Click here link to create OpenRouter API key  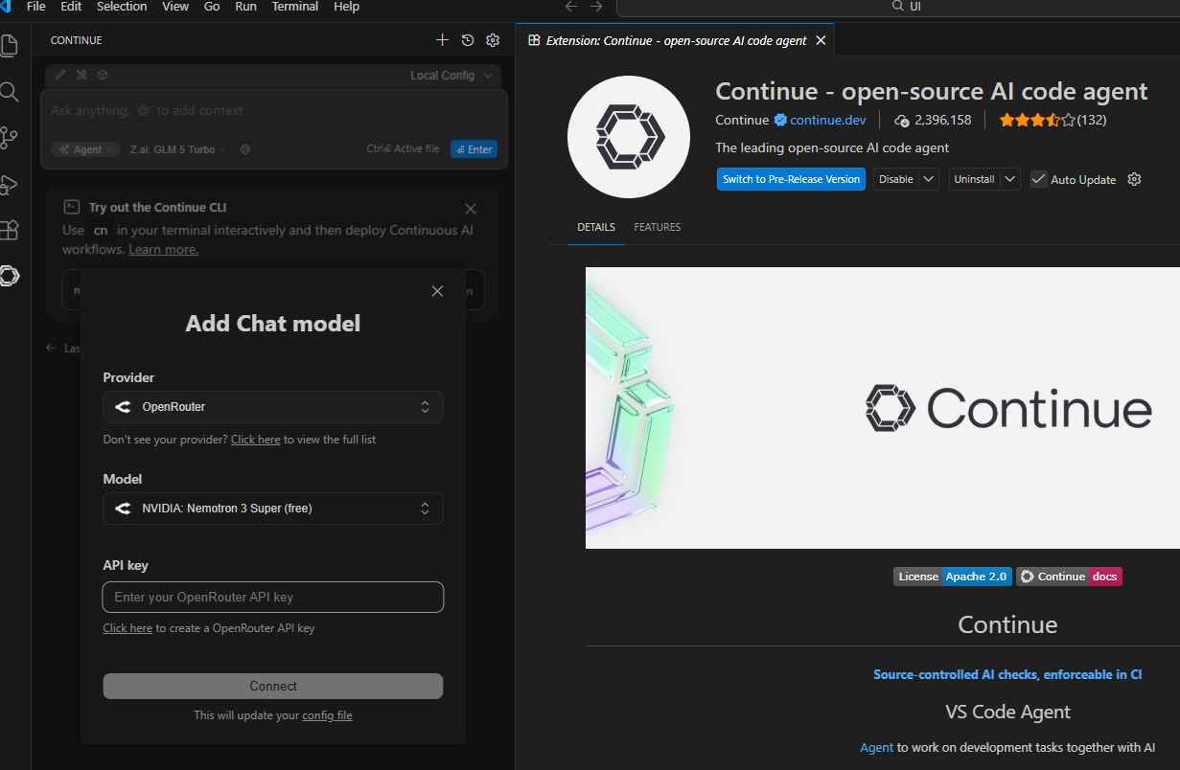pos(127,628)
